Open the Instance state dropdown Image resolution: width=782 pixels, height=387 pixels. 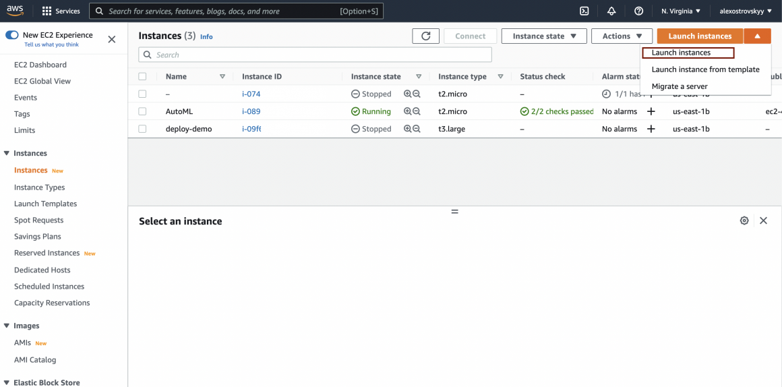point(545,36)
